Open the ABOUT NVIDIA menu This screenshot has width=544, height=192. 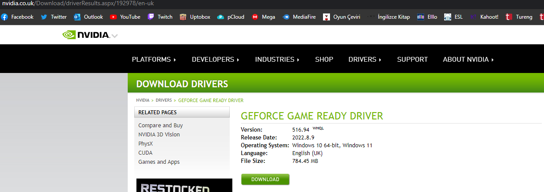click(x=468, y=60)
